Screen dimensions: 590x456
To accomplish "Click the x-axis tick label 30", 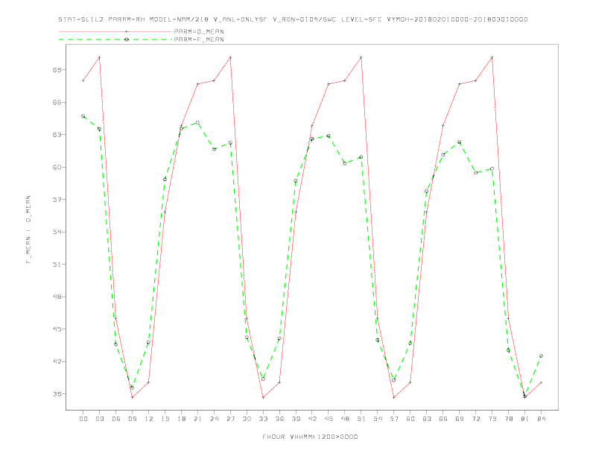I will [x=247, y=419].
